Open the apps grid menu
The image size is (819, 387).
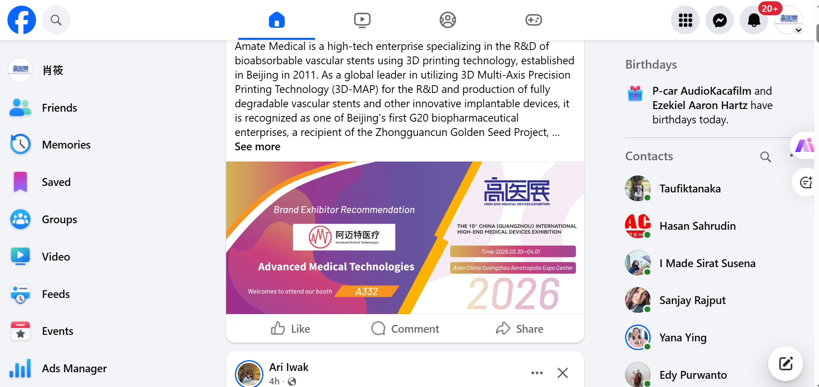pyautogui.click(x=685, y=20)
